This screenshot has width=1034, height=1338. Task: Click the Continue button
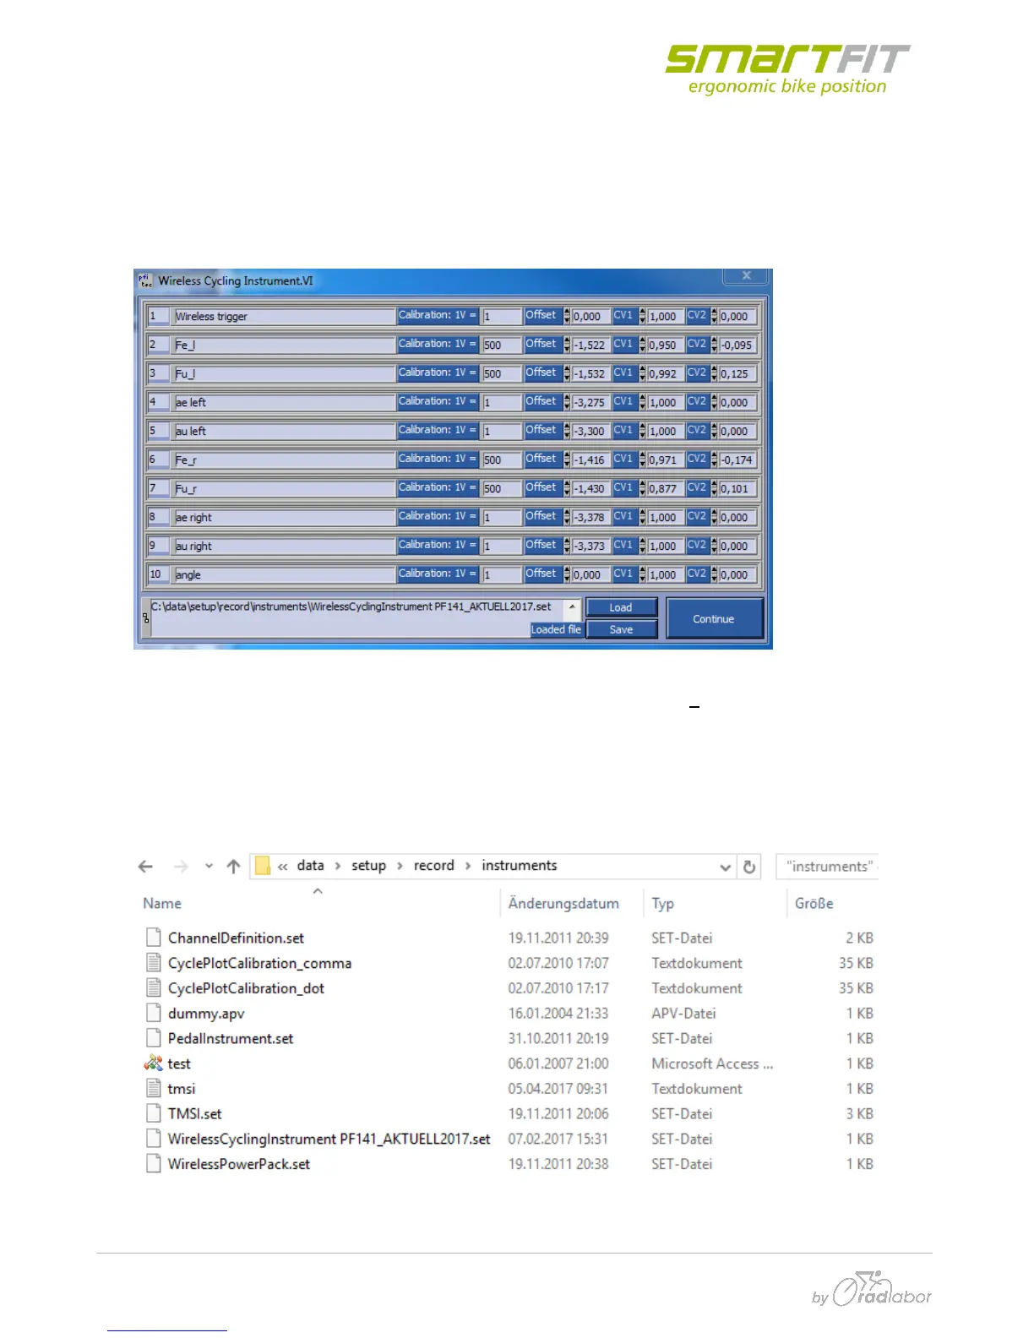[x=714, y=618]
